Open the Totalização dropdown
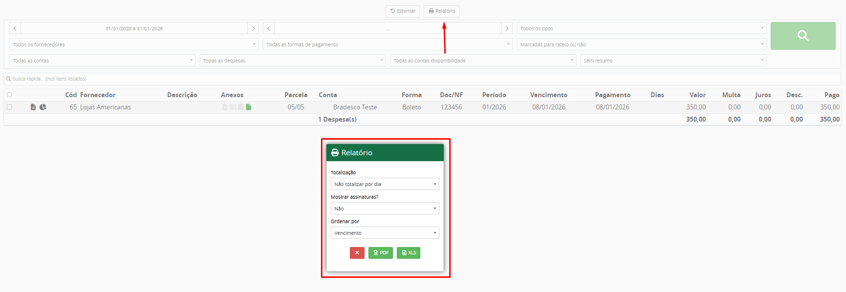Image resolution: width=846 pixels, height=292 pixels. [x=385, y=184]
